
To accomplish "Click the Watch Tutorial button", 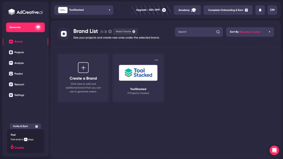I will tap(125, 32).
